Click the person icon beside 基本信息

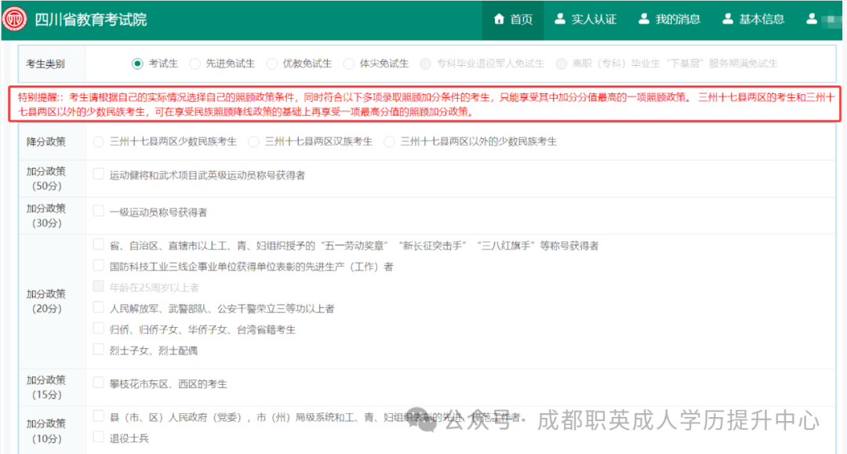point(728,19)
